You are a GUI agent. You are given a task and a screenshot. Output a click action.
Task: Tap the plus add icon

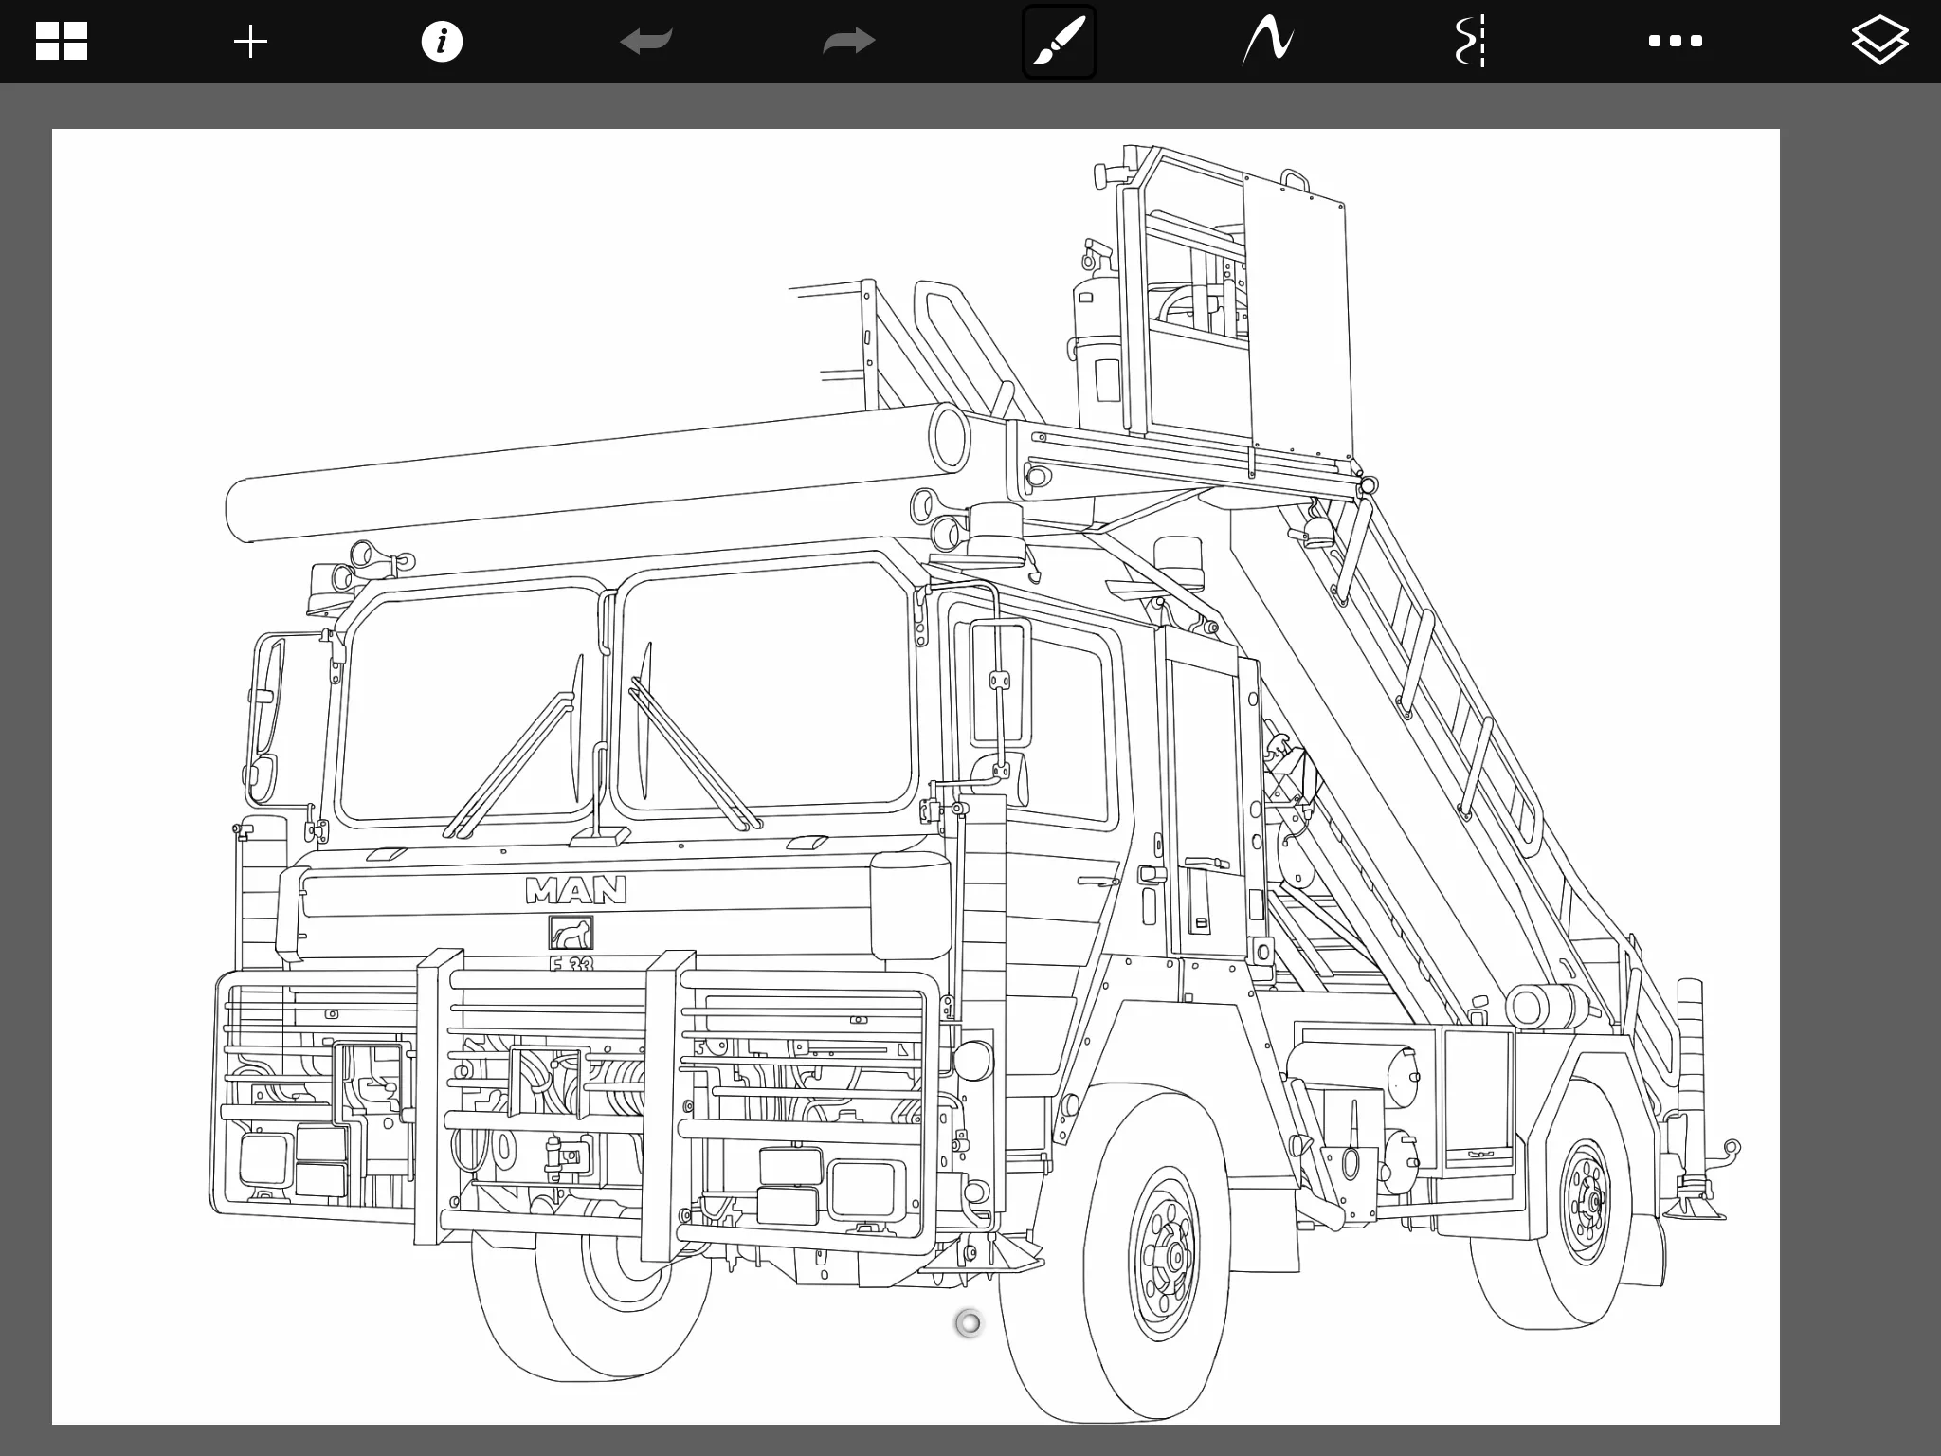(x=251, y=42)
